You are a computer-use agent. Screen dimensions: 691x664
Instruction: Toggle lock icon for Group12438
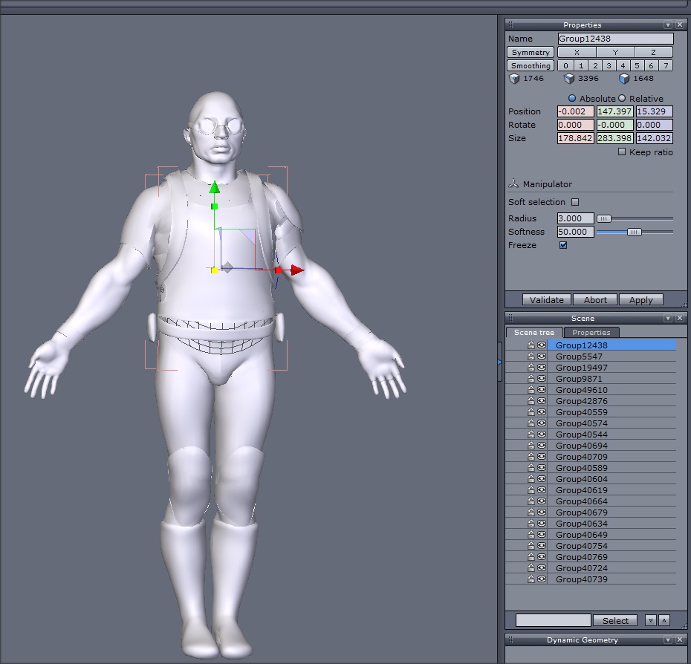(531, 345)
